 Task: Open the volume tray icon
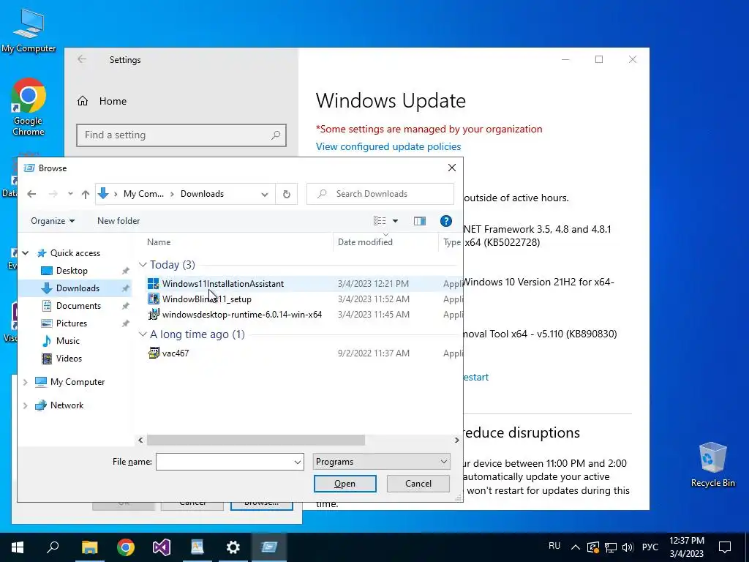[x=628, y=547]
